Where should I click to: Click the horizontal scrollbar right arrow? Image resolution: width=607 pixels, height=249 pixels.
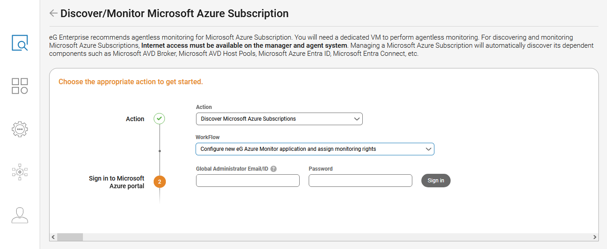pos(594,237)
